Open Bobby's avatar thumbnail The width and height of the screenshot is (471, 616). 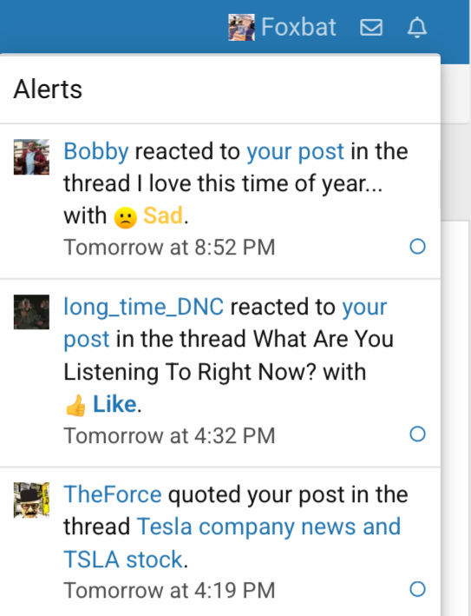pyautogui.click(x=31, y=156)
